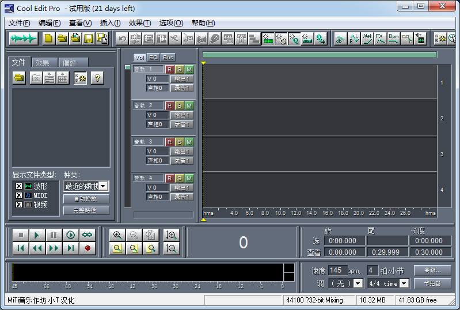The width and height of the screenshot is (460, 310).
Task: Open file icon in the file panel
Action: (x=19, y=78)
